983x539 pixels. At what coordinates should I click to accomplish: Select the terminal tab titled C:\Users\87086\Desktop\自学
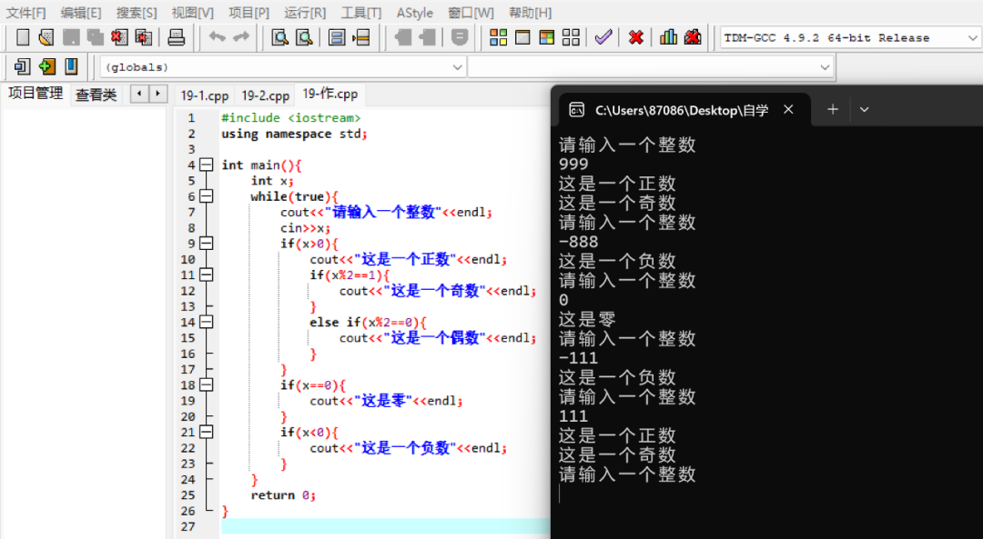click(x=682, y=110)
